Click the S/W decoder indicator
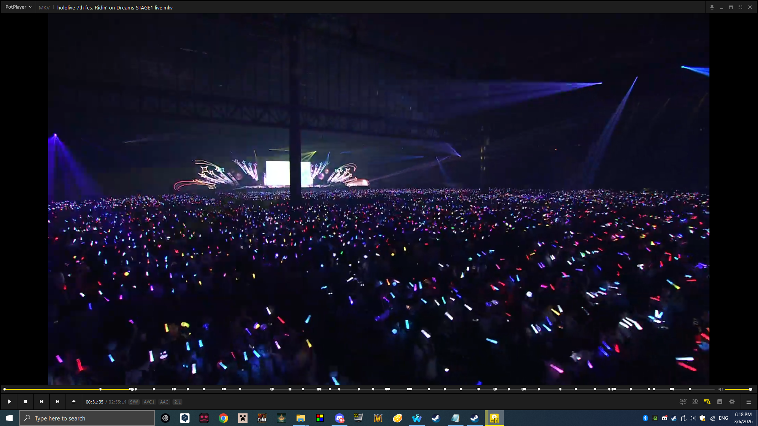 (x=134, y=402)
